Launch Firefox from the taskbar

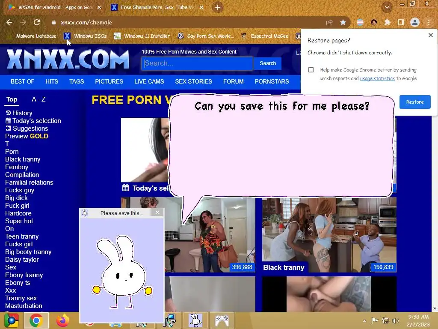[x=63, y=320]
